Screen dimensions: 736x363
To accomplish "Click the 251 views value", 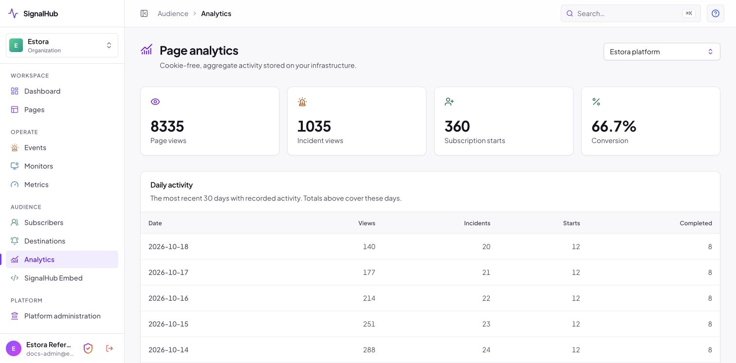I will pyautogui.click(x=369, y=324).
